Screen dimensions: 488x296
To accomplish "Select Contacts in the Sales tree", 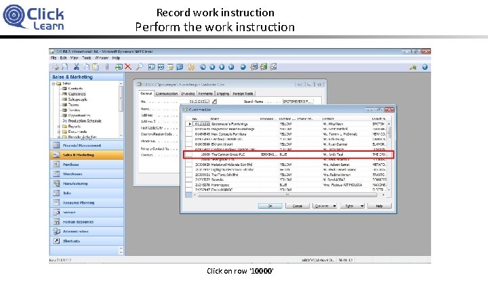I will point(75,89).
